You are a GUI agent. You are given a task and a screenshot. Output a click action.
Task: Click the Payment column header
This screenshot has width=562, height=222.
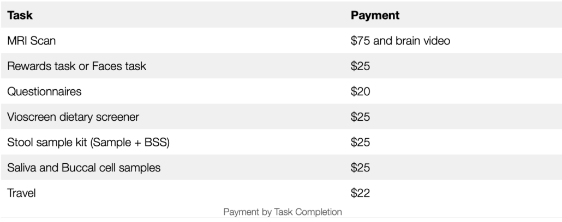[x=375, y=15]
